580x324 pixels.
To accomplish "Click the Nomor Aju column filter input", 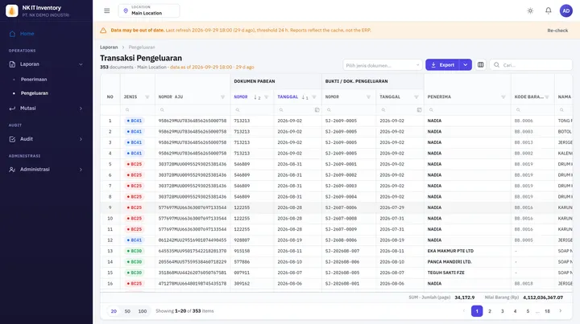I will pyautogui.click(x=193, y=110).
